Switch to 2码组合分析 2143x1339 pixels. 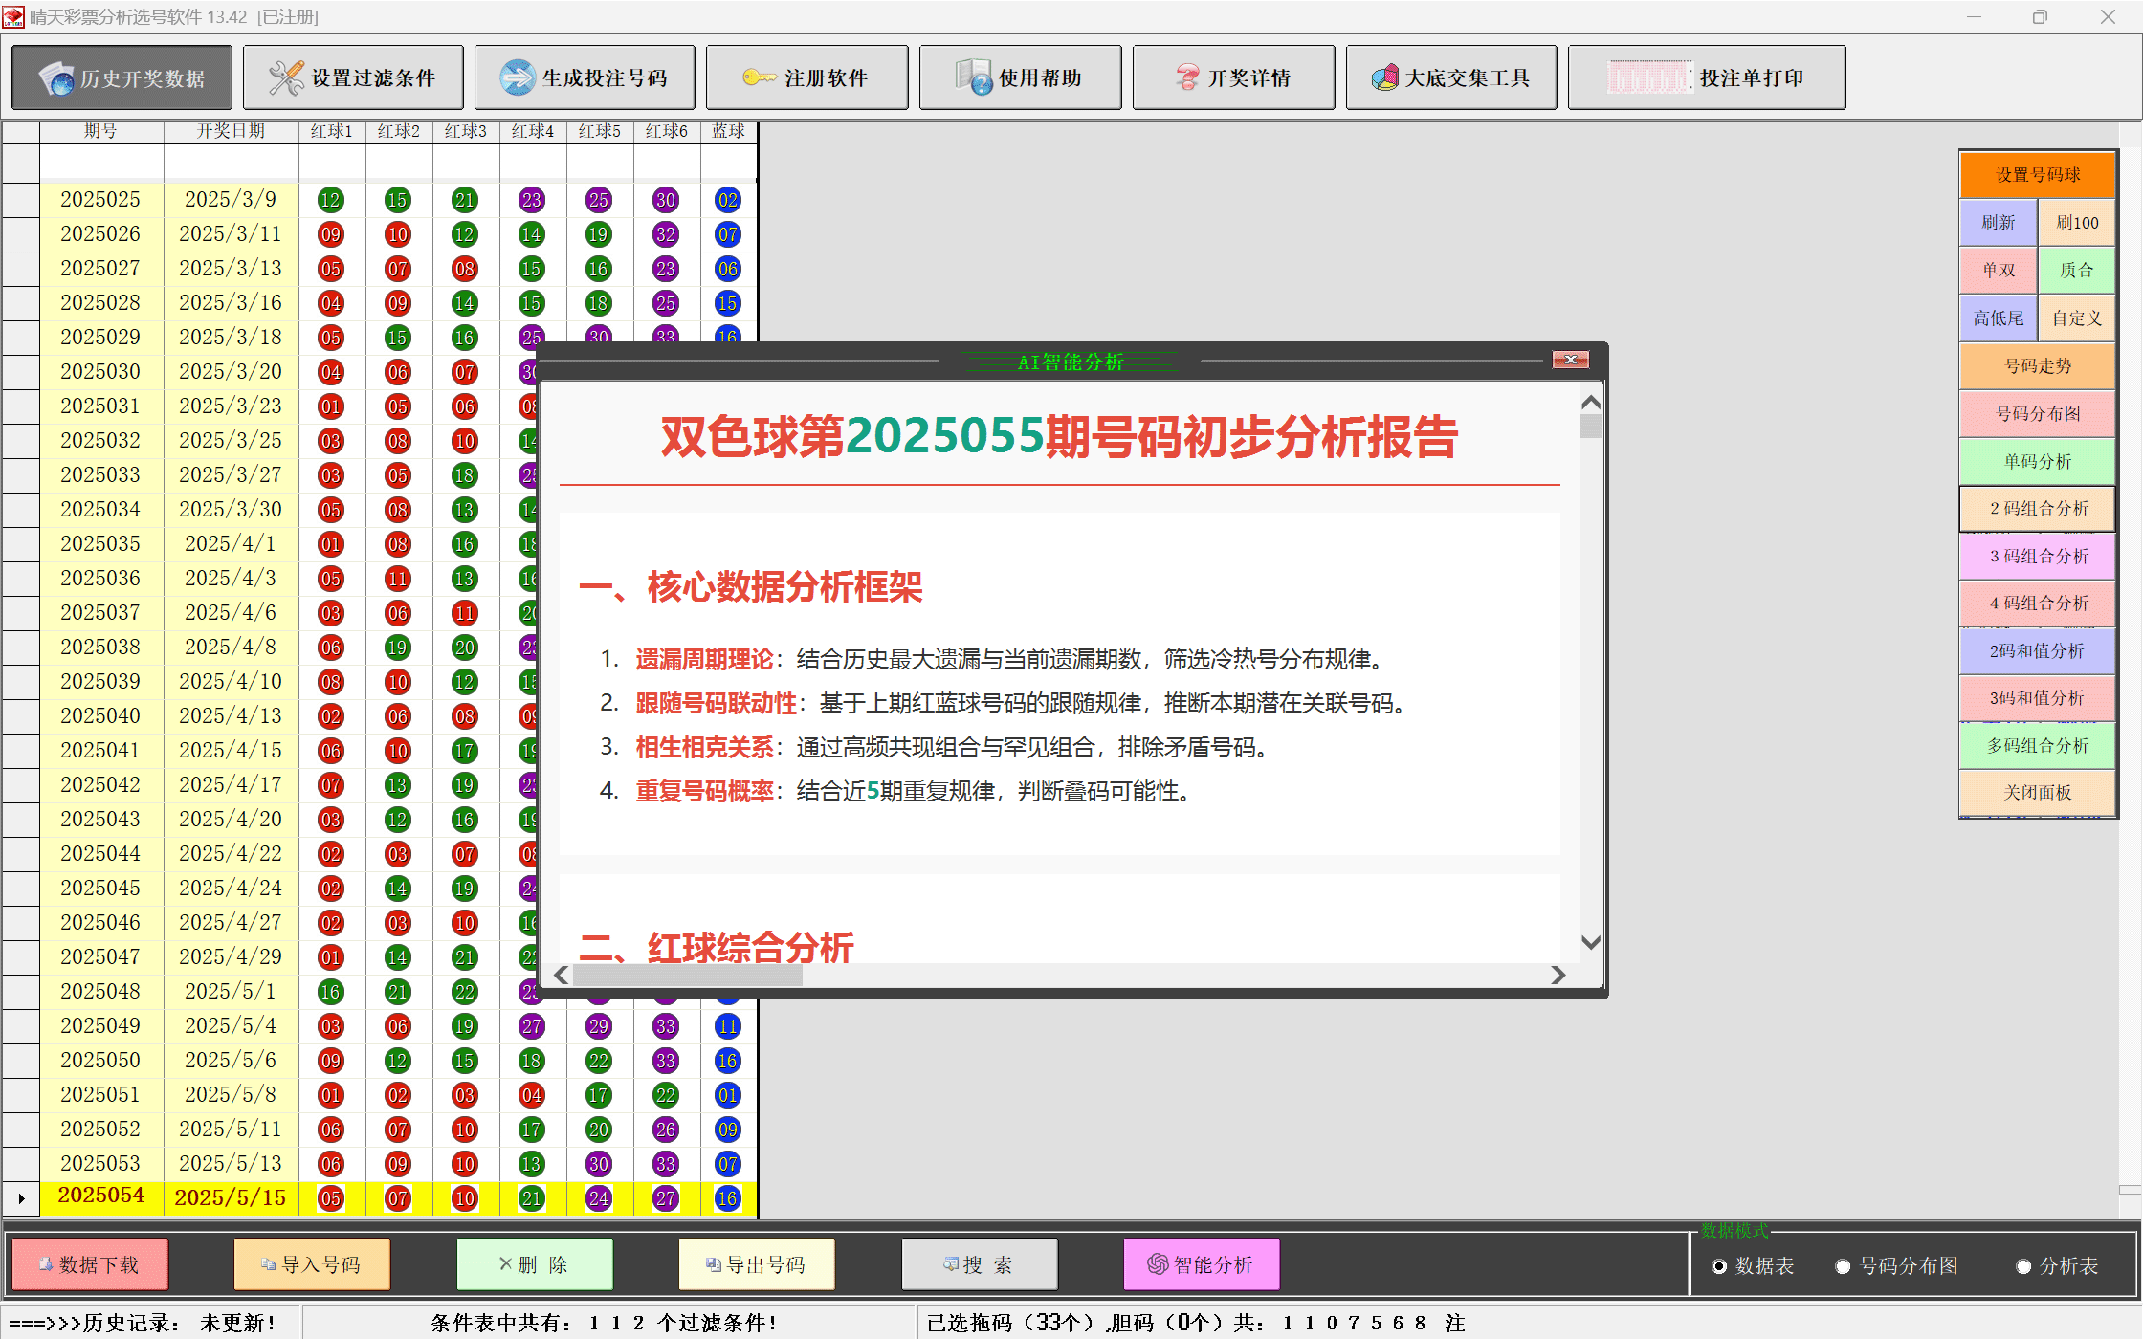(x=2036, y=508)
